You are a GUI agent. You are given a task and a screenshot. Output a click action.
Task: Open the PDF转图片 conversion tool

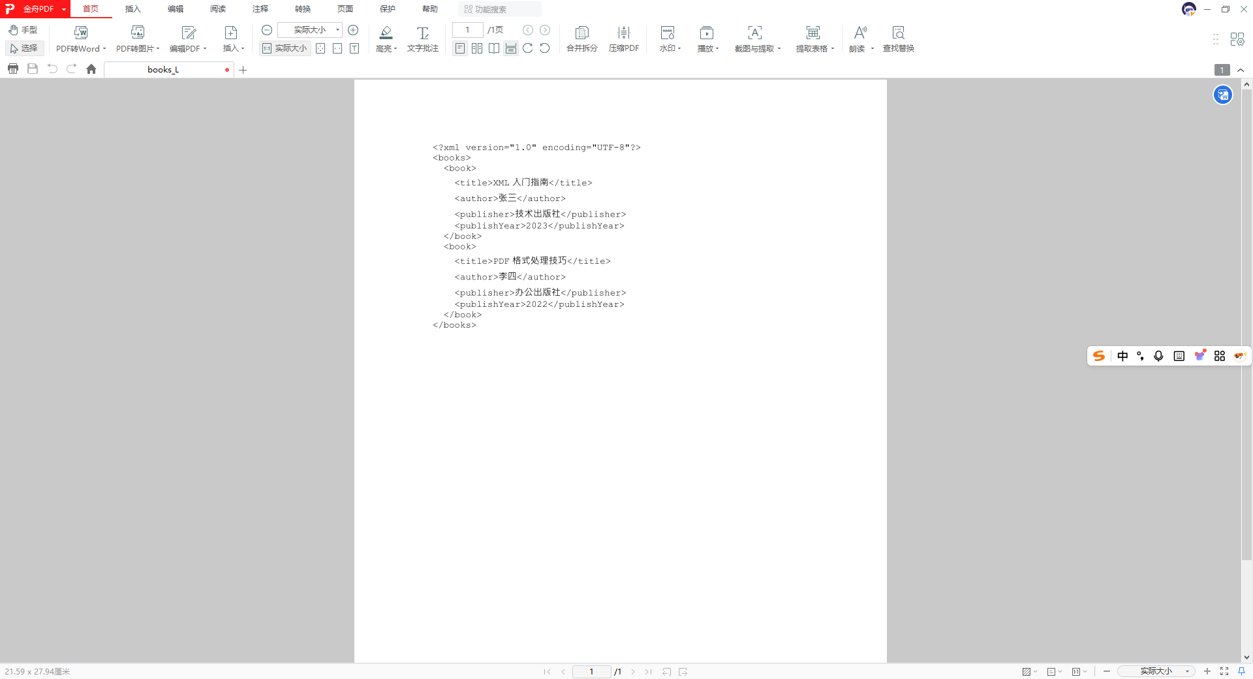(138, 39)
